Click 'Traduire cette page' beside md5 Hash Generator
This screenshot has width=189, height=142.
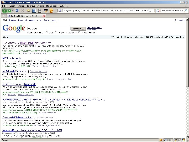pos(38,71)
